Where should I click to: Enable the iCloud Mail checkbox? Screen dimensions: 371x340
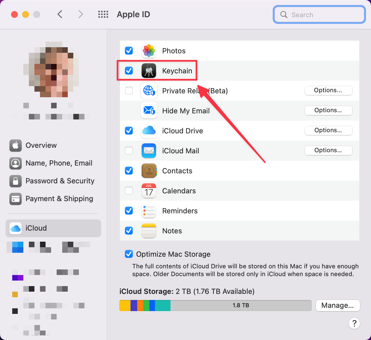[129, 151]
